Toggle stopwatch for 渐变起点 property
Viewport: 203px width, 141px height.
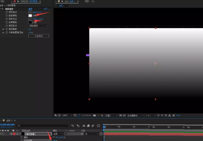7,12
